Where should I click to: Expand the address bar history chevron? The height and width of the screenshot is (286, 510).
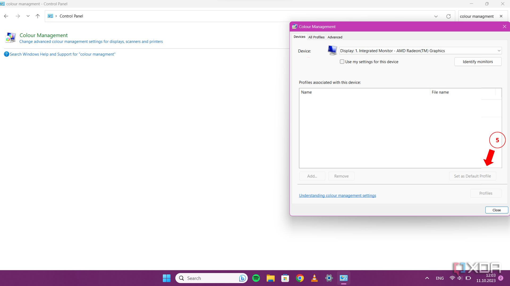[436, 16]
